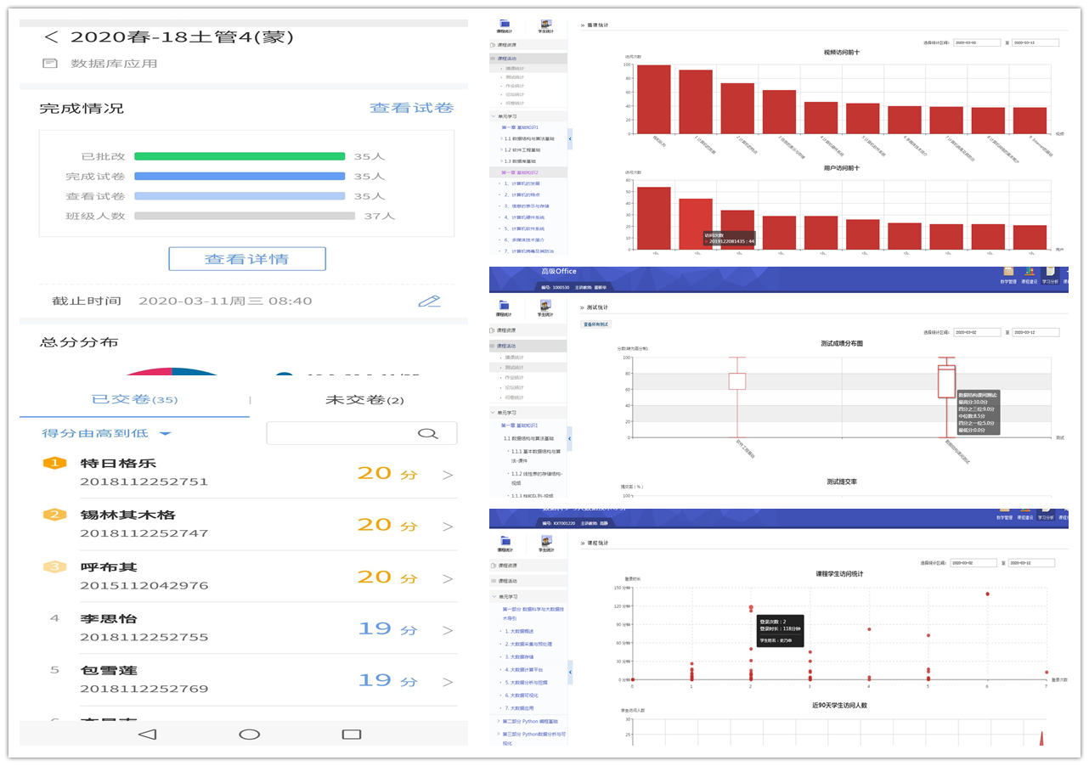Open 学生统计 icon in the 播课统计 window

point(545,26)
